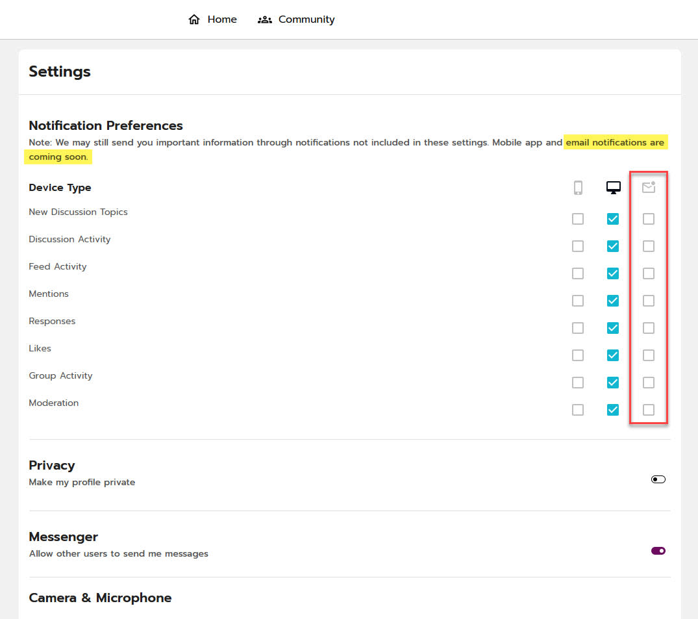Click the Settings page heading

pos(60,71)
